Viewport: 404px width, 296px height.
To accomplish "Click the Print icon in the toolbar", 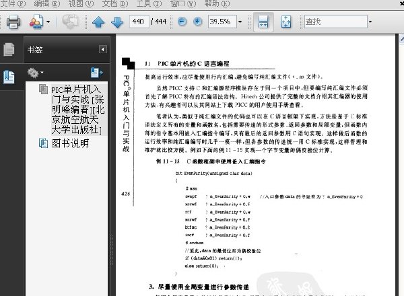I will coord(13,22).
